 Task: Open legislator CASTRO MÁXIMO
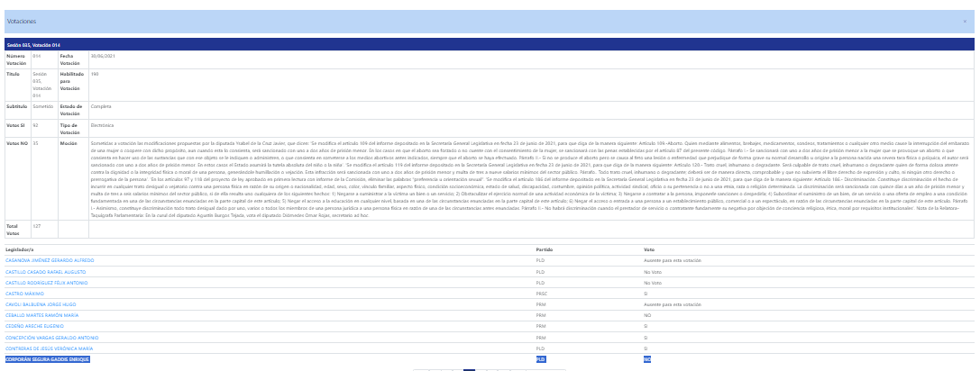24,294
